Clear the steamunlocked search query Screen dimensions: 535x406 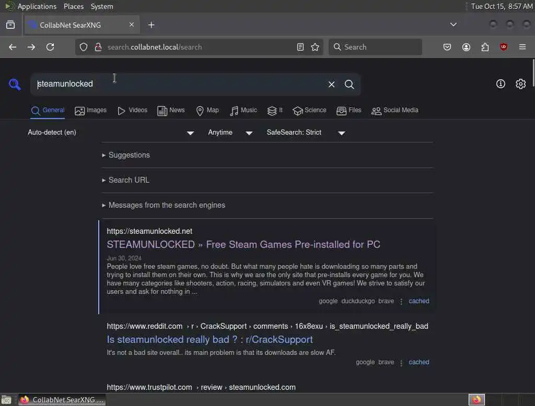click(x=331, y=84)
